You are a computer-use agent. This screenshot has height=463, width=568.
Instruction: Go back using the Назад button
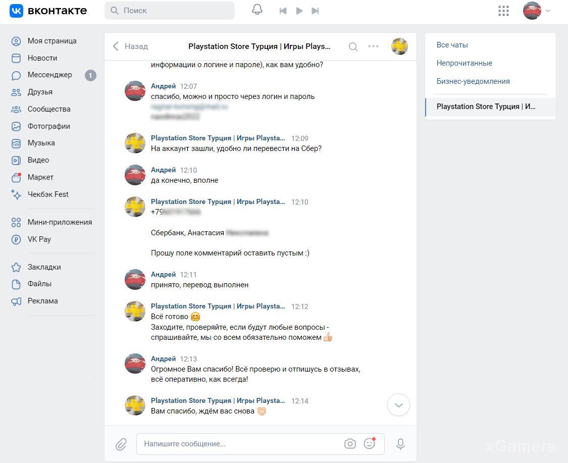click(130, 46)
